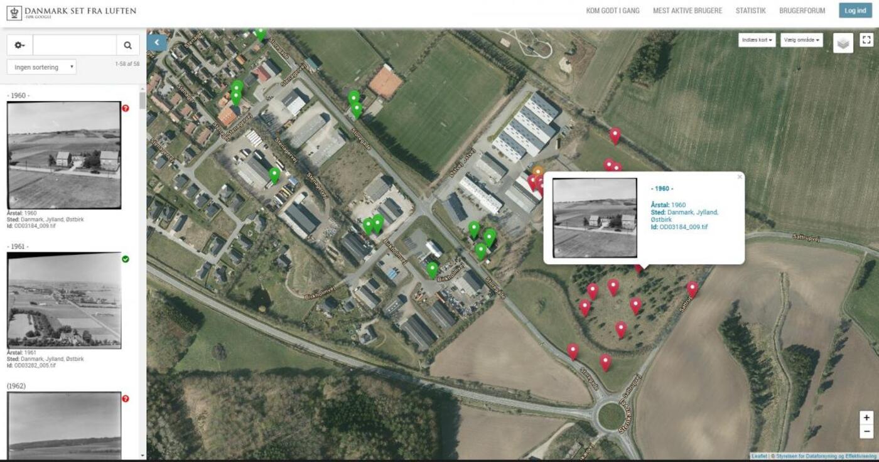Click red question status on 1962 photo
879x462 pixels.
pos(126,399)
